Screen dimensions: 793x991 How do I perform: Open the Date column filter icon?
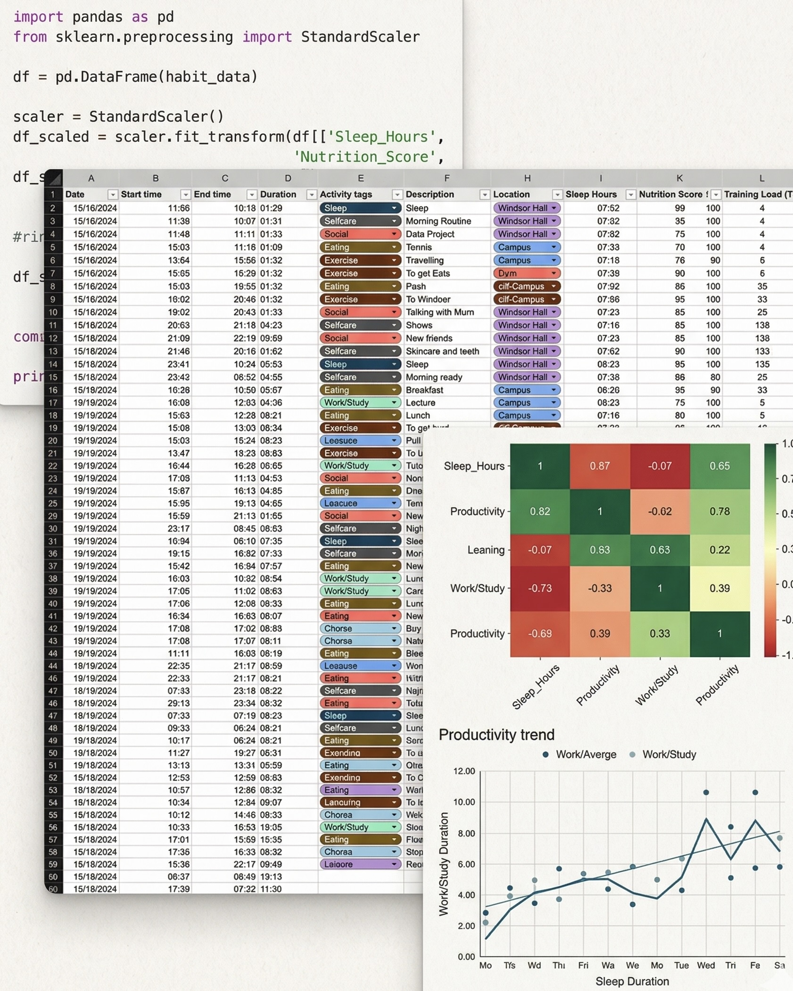113,194
